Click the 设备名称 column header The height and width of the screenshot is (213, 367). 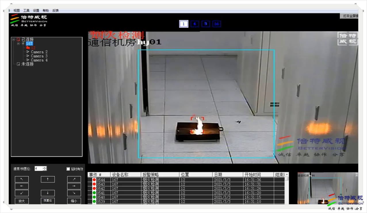pyautogui.click(x=126, y=175)
